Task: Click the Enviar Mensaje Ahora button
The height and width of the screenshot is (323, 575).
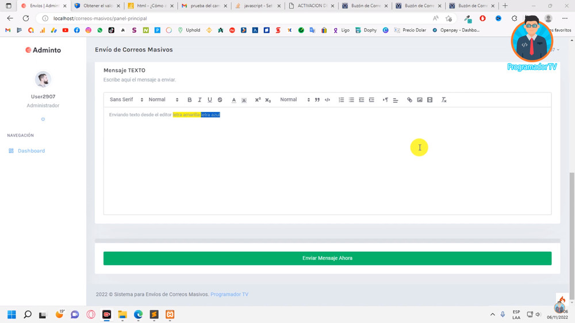Action: point(327,258)
